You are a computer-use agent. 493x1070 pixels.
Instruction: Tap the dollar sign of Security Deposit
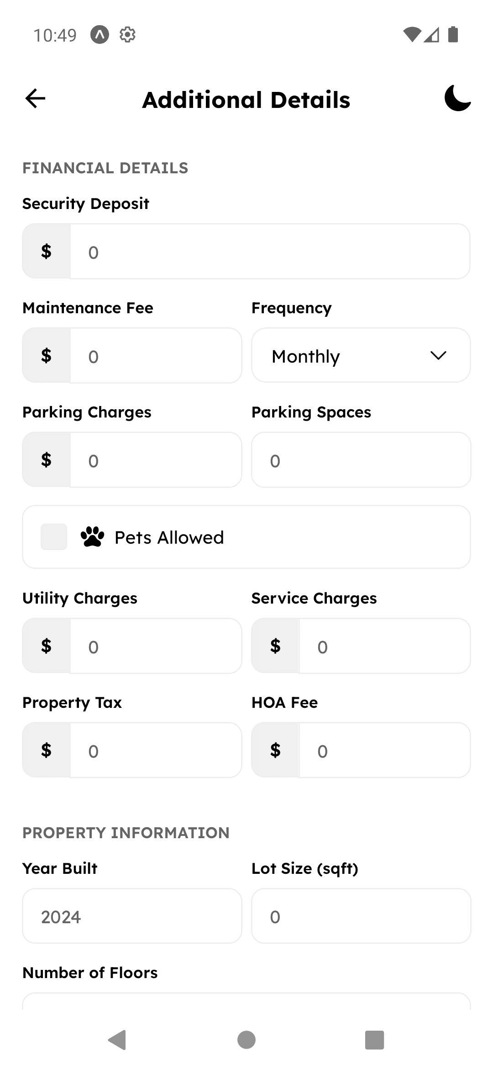(x=46, y=251)
